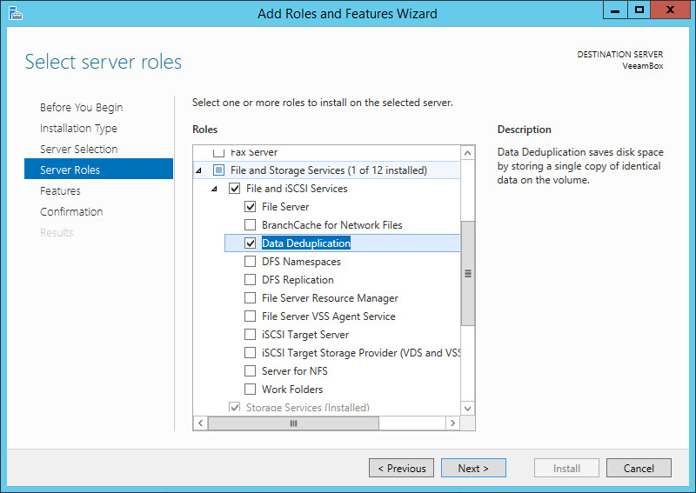
Task: Click the horizontal scroll right arrow
Action: [x=452, y=423]
